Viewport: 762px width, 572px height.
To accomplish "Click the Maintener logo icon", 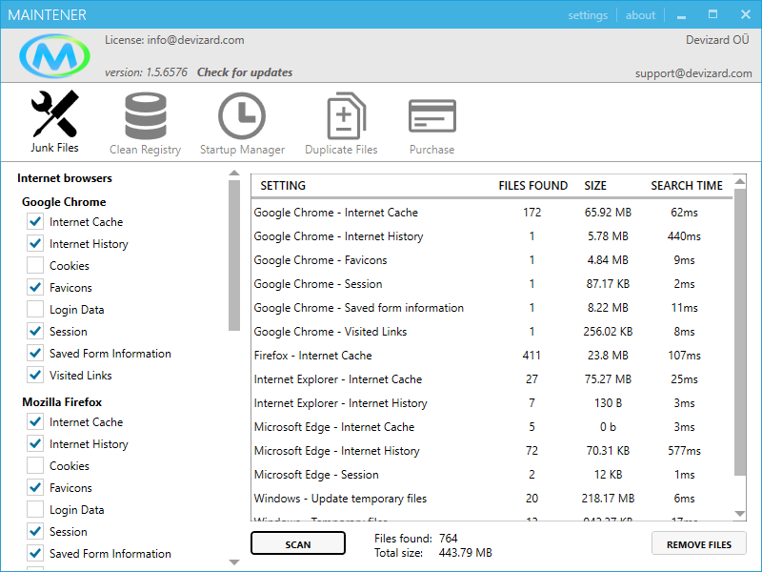I will pos(54,57).
